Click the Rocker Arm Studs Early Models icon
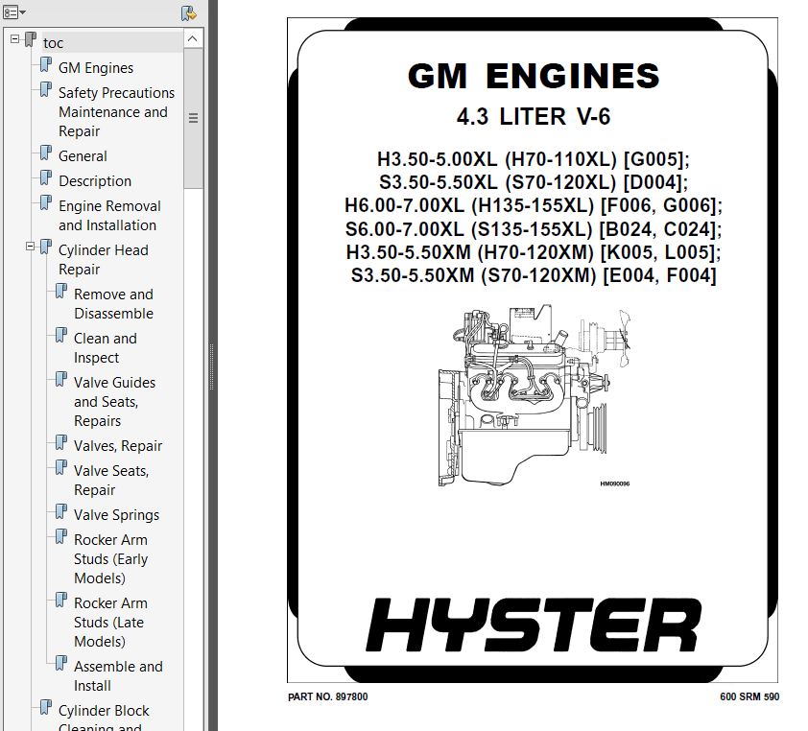The width and height of the screenshot is (808, 731). [61, 536]
